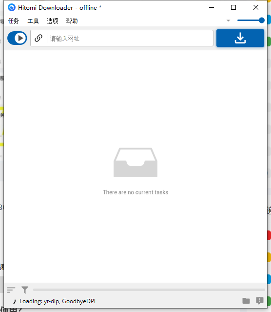
Task: Click the blue slider handle at top right
Action: click(262, 21)
